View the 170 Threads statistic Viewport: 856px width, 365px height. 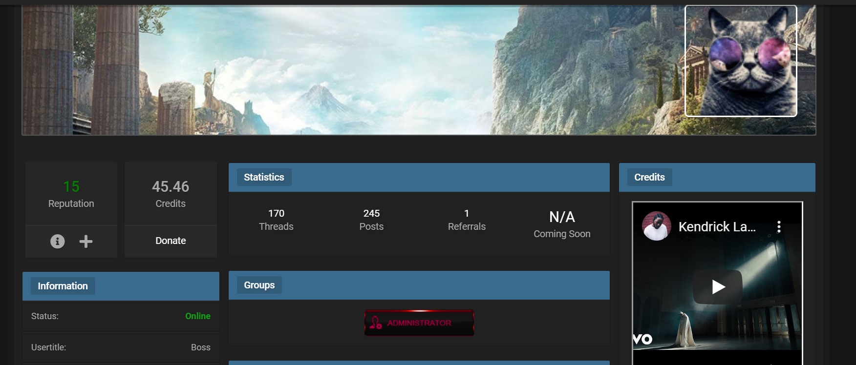[276, 220]
